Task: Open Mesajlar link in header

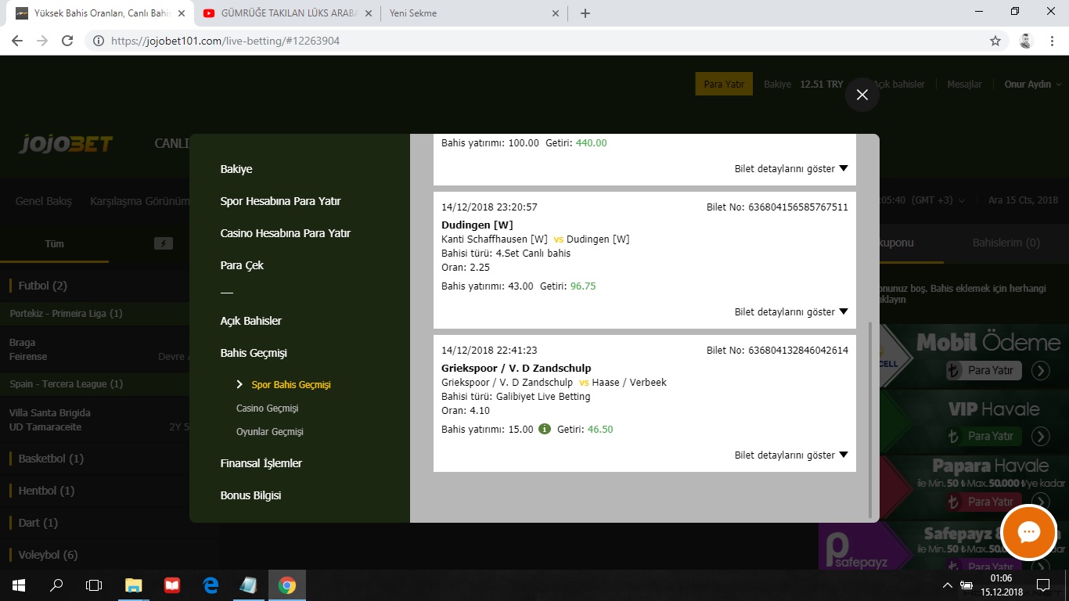Action: tap(964, 85)
